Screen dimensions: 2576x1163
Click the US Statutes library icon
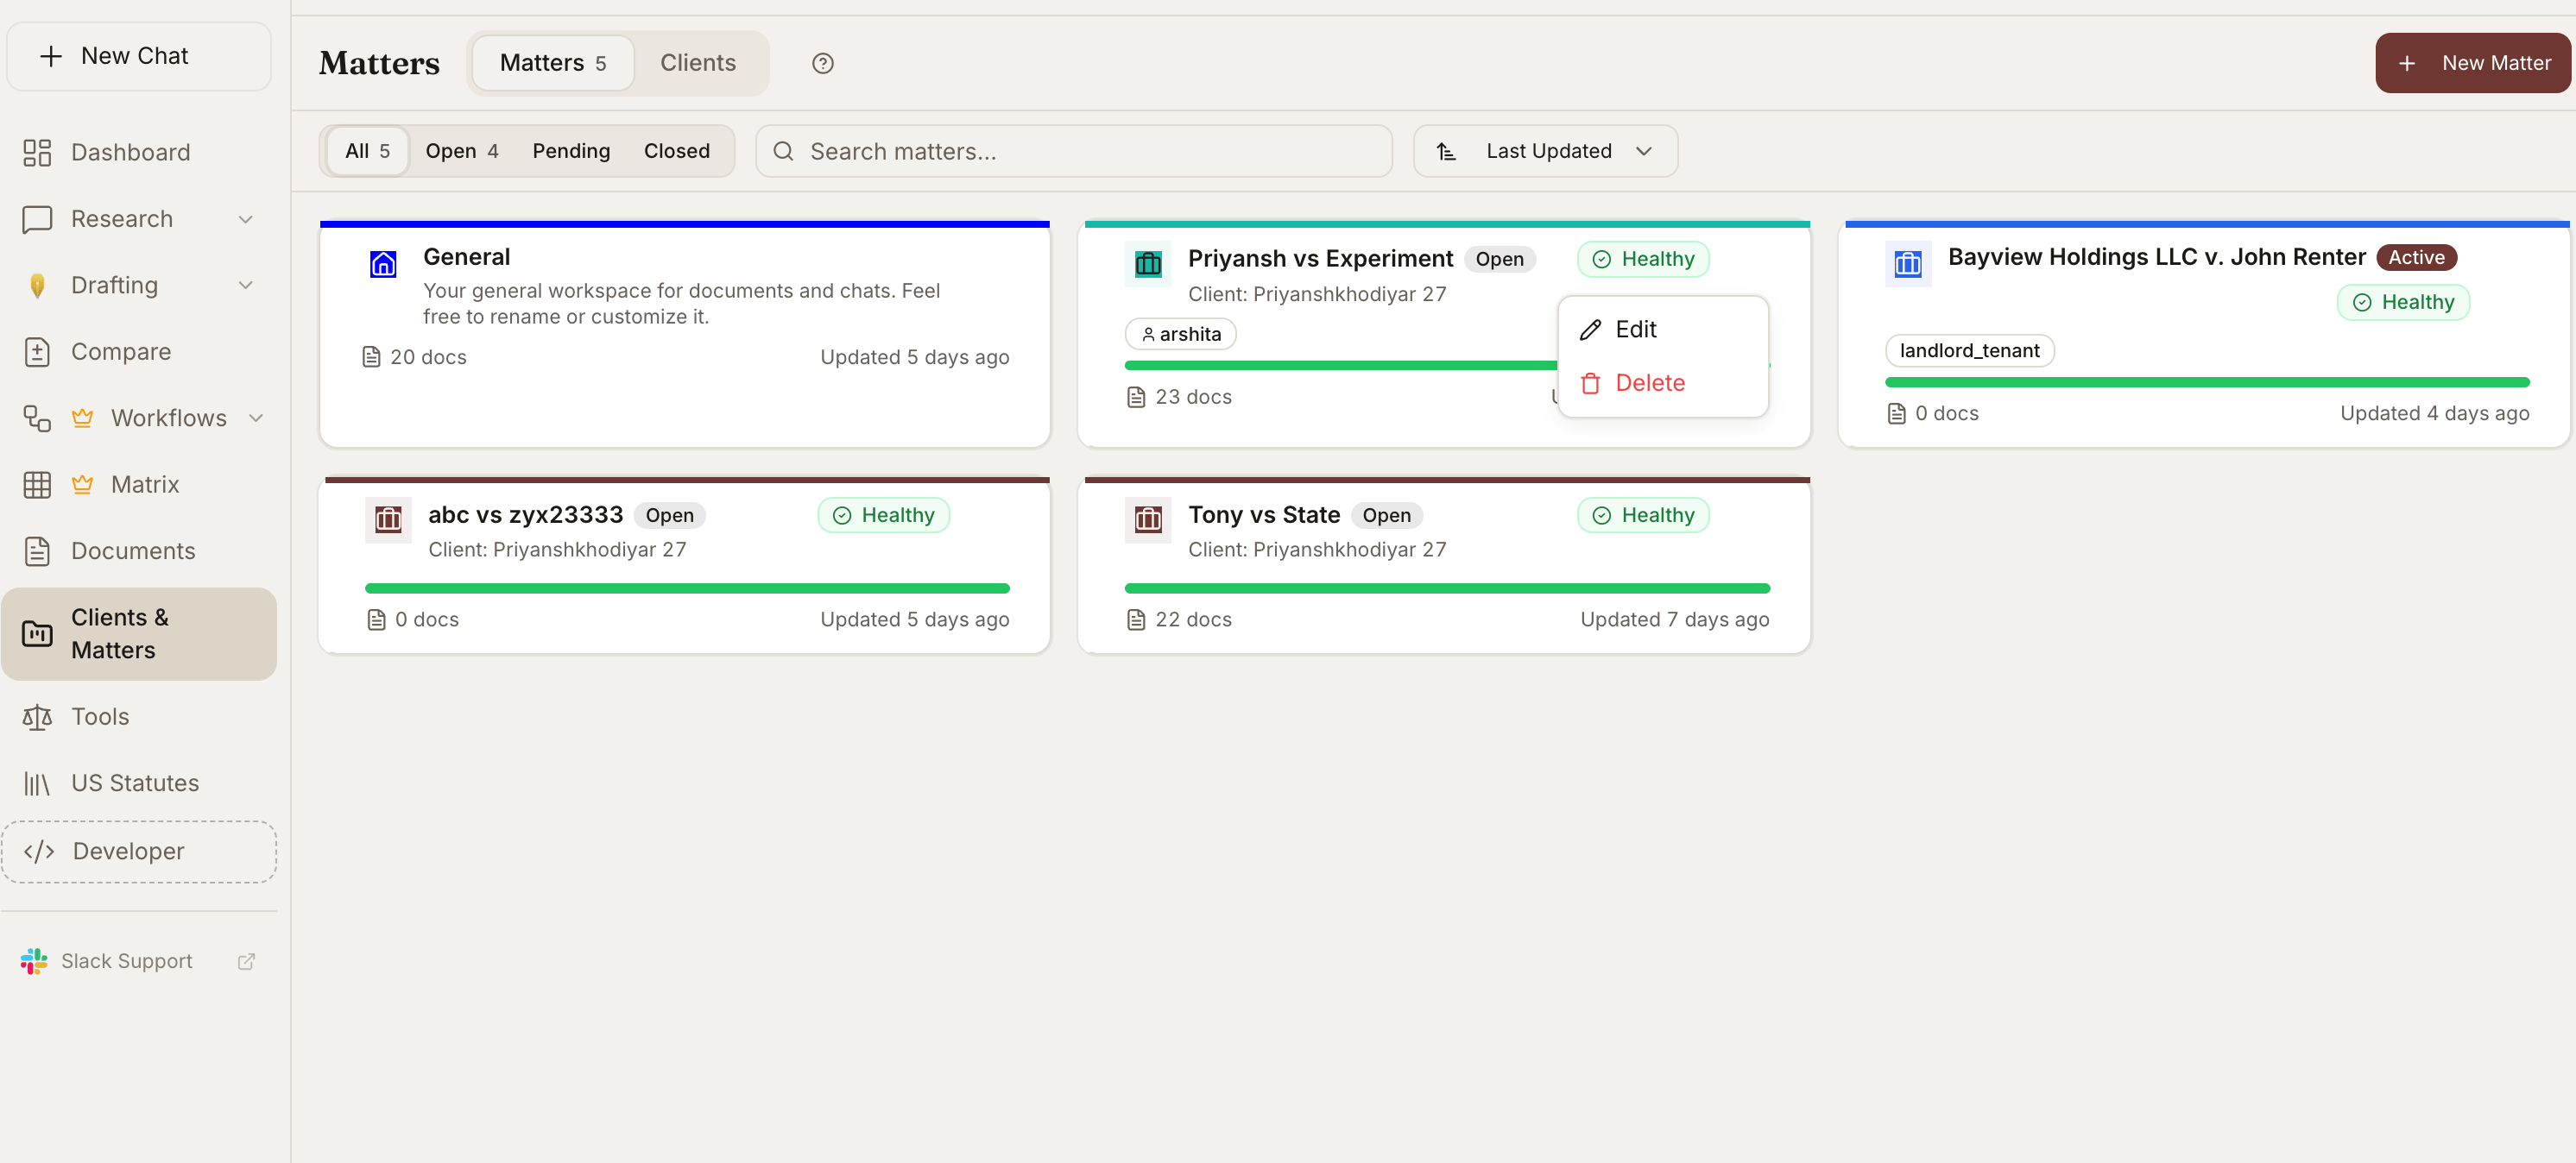(37, 783)
